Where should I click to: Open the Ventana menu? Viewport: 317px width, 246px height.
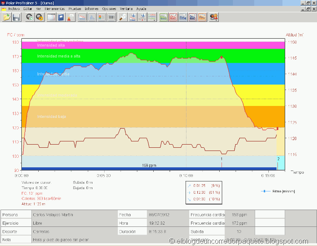[126, 9]
